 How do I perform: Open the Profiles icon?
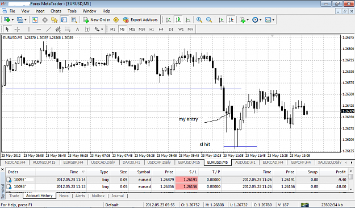20,20
